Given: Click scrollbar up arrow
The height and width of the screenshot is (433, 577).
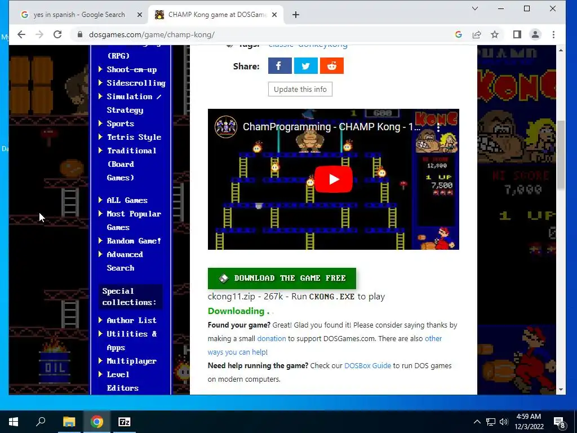Looking at the screenshot, I should tap(561, 50).
